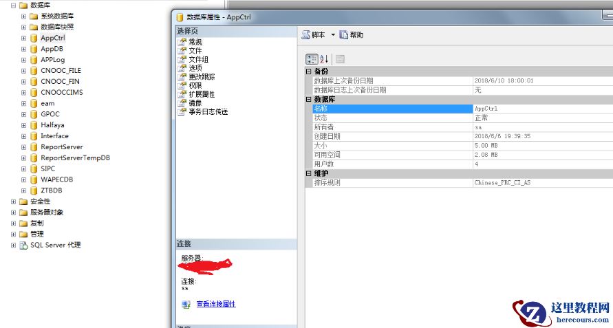
Task: Select the 复制 tree item
Action: [36, 223]
